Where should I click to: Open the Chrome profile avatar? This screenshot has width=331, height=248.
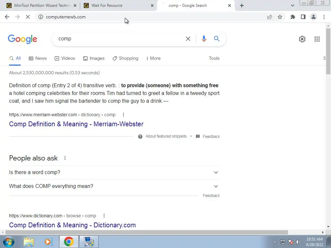point(314,17)
